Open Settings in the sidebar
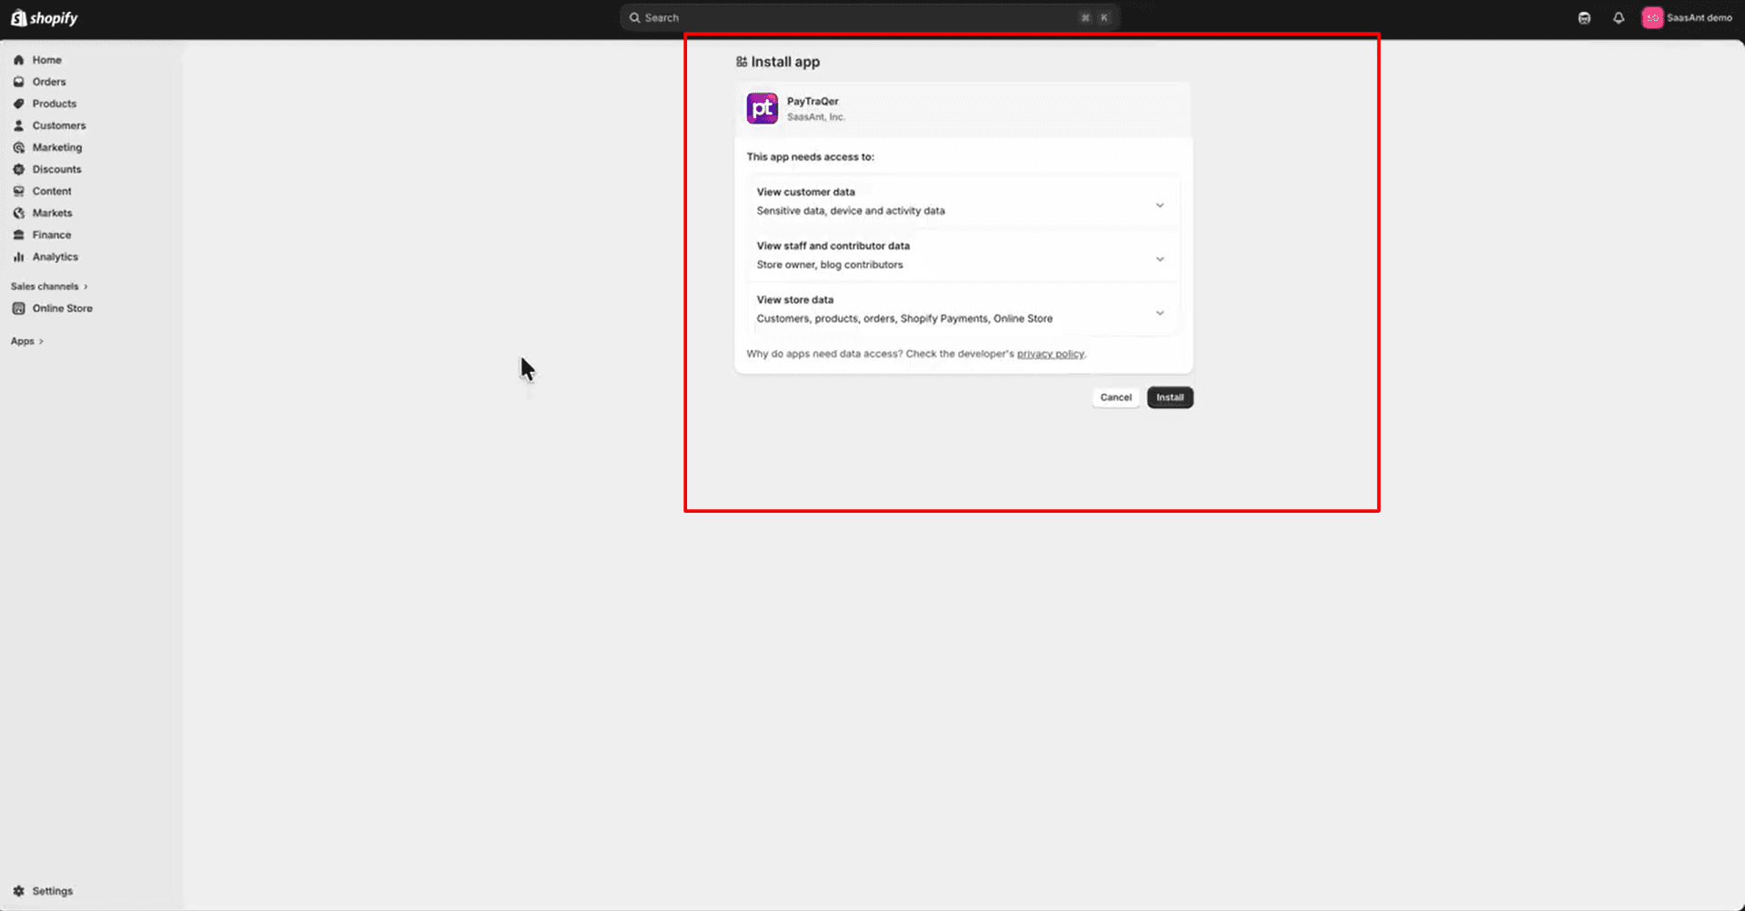 tap(53, 891)
